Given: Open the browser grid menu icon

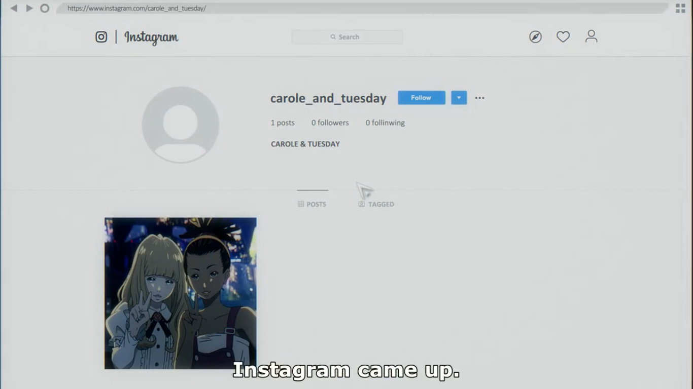Looking at the screenshot, I should coord(680,8).
